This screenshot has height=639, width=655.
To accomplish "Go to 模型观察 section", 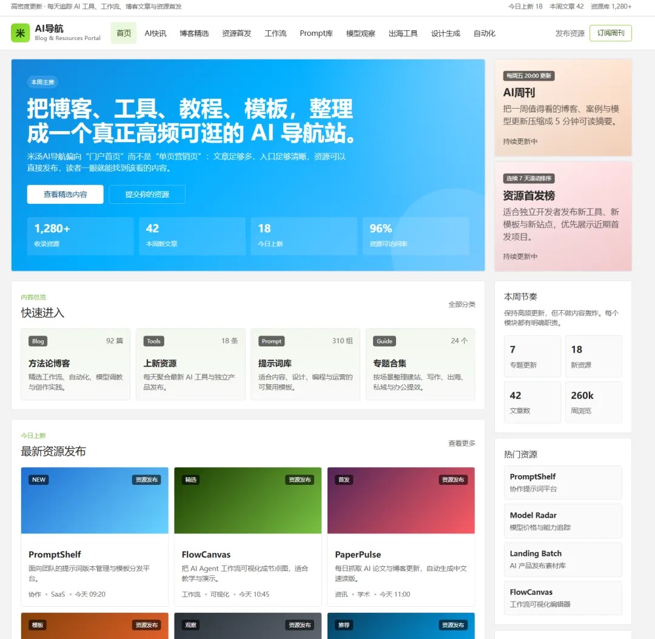I will (x=360, y=33).
